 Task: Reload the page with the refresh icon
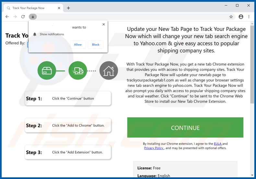click(x=23, y=17)
